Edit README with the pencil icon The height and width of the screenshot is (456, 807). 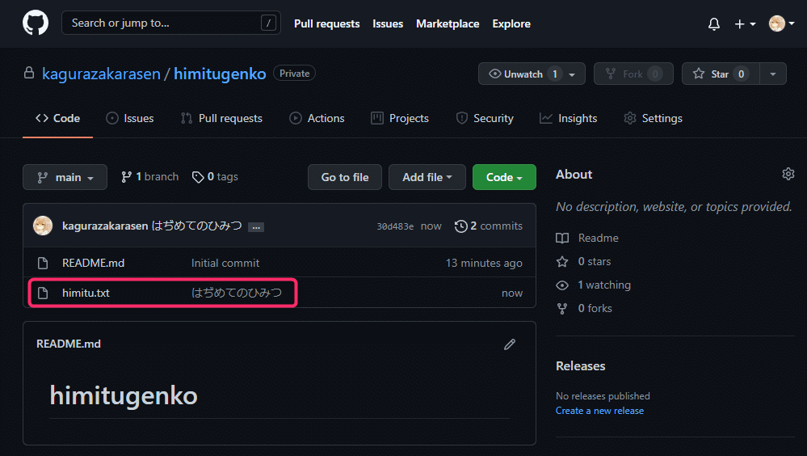pyautogui.click(x=510, y=344)
